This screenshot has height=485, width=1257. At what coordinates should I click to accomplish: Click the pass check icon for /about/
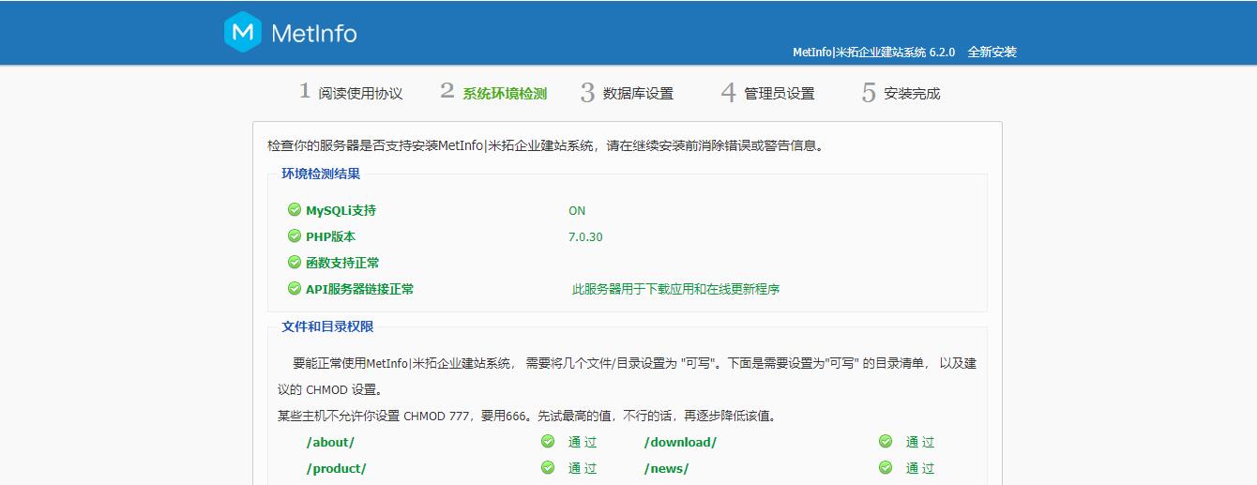point(548,441)
